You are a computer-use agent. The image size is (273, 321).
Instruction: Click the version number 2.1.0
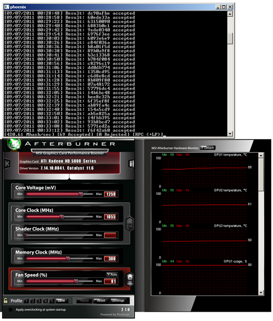point(125,310)
